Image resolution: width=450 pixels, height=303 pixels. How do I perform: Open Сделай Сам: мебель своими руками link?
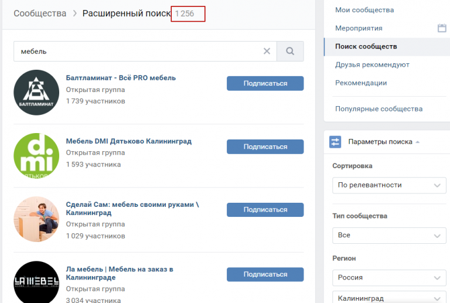tap(132, 209)
